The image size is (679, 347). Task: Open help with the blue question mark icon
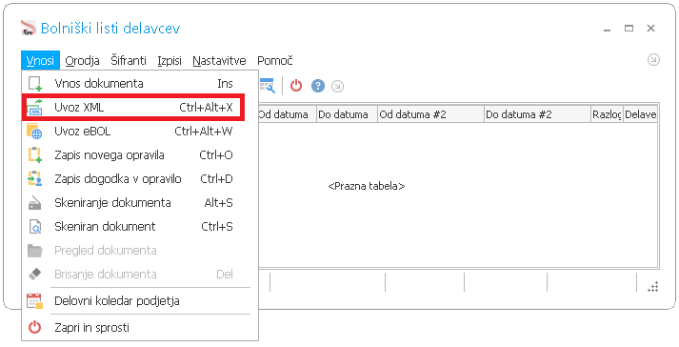pos(318,86)
